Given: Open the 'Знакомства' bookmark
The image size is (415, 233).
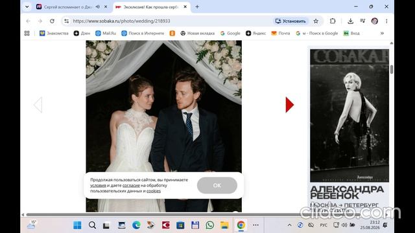Looking at the screenshot, I should pyautogui.click(x=54, y=33).
